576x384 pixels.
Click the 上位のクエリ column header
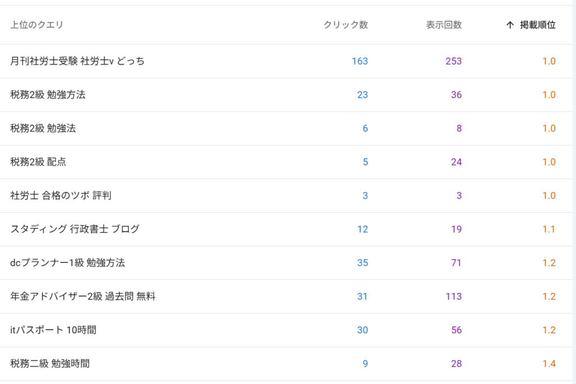pyautogui.click(x=37, y=25)
